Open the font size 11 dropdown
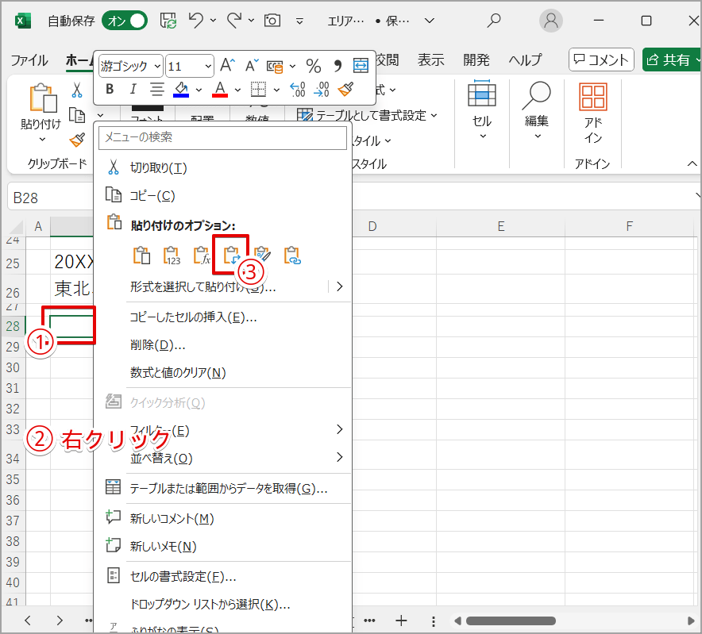Viewport: 702px width, 634px height. [x=208, y=67]
